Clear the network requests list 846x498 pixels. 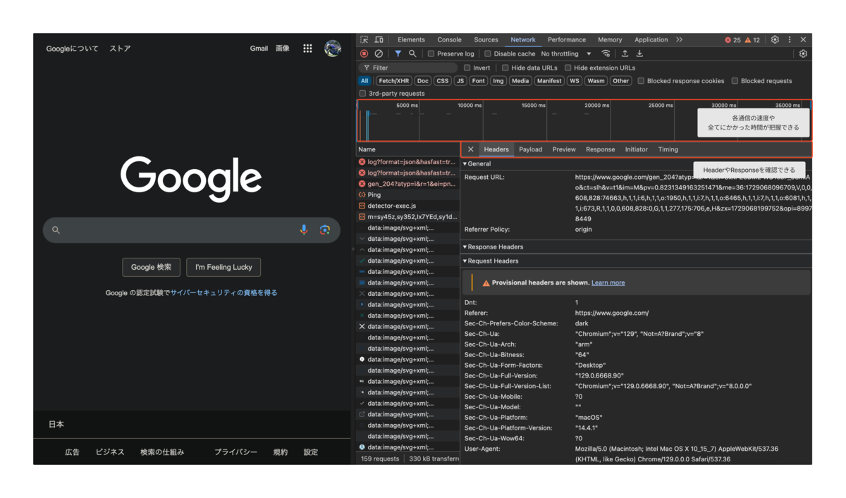(x=379, y=54)
